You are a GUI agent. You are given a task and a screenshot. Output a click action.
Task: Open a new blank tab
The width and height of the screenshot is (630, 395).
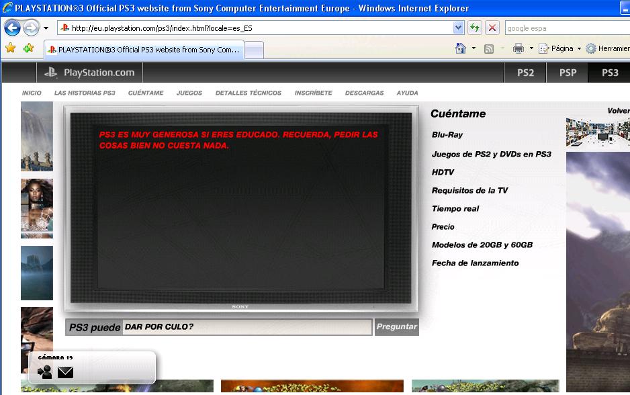pyautogui.click(x=254, y=50)
